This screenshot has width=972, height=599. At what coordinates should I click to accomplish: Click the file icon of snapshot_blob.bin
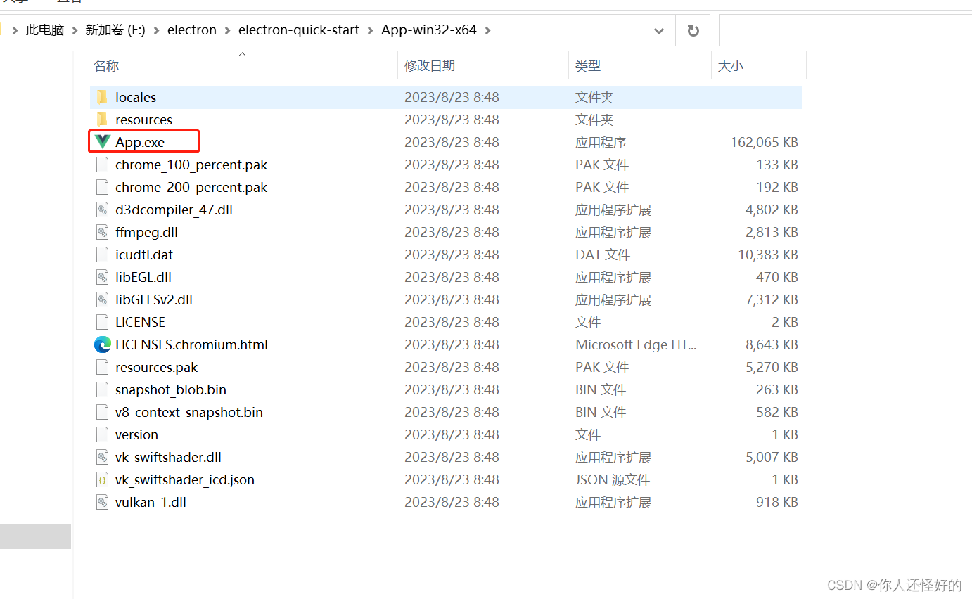click(x=103, y=389)
